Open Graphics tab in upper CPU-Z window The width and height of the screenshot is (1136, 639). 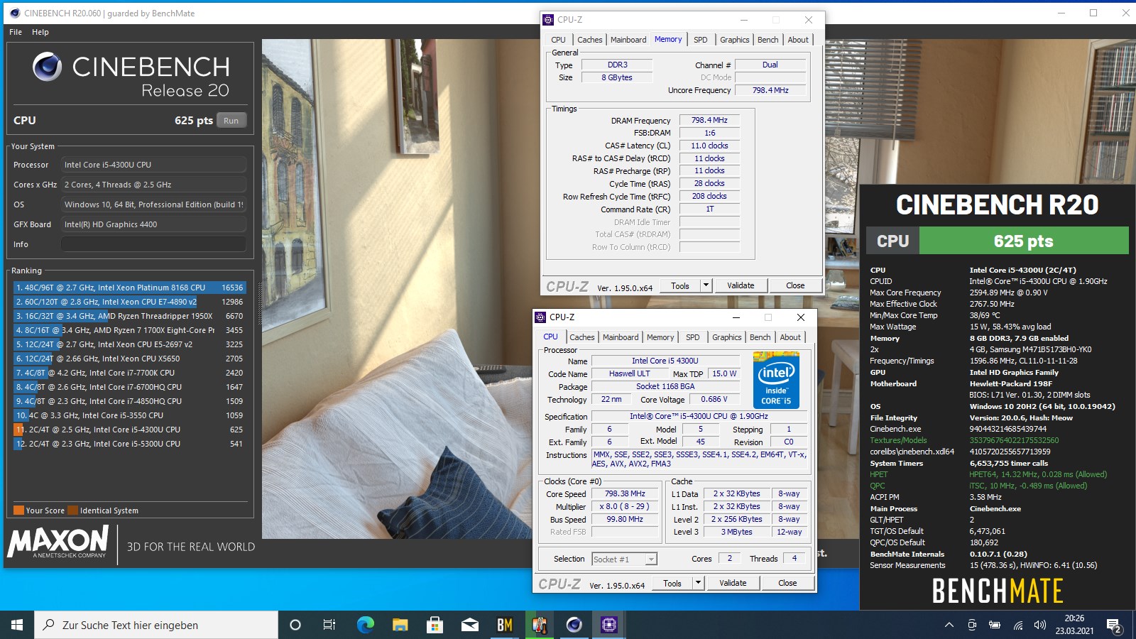734,40
